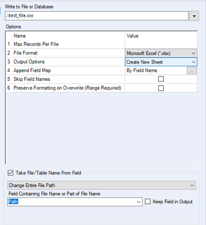The width and height of the screenshot is (206, 225).
Task: Click the Name column header
Action: tap(20, 36)
